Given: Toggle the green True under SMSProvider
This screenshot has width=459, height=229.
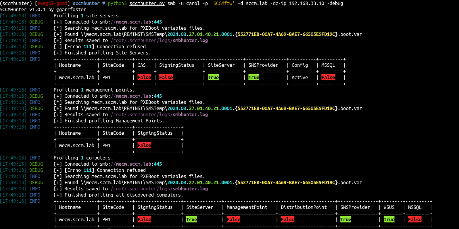Looking at the screenshot, I should click(x=254, y=77).
